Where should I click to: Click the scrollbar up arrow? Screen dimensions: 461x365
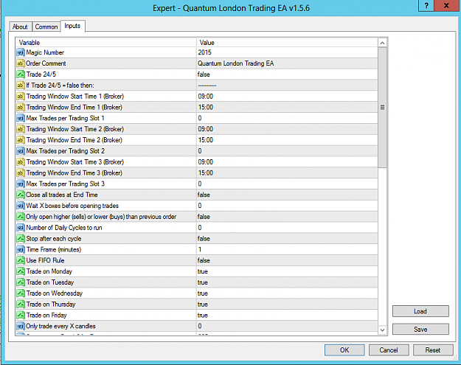382,44
